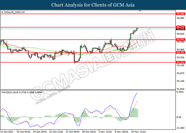Click the 93.960 price axis value
186x133 pixels.
click(x=180, y=50)
